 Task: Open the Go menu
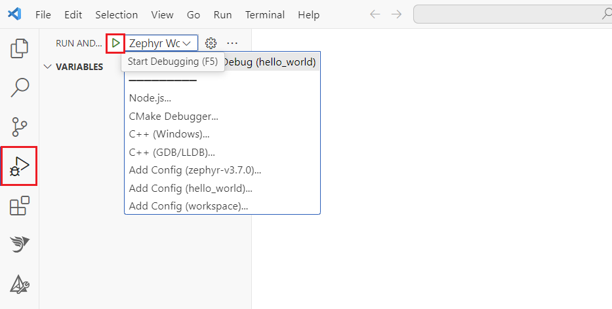click(x=194, y=15)
